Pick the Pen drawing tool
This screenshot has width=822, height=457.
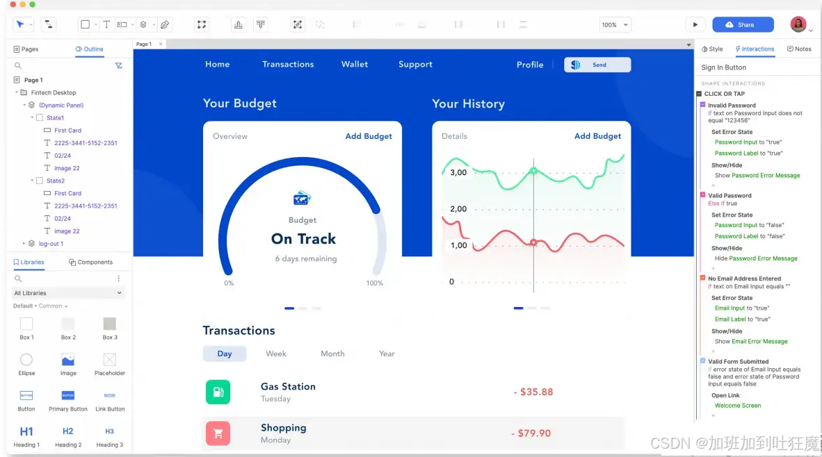tap(165, 24)
